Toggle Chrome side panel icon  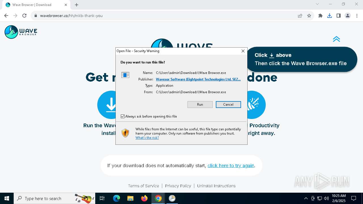(339, 16)
